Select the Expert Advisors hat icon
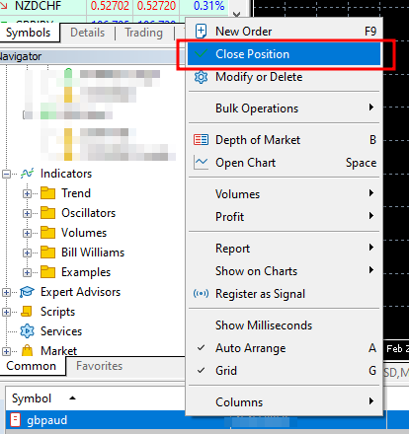This screenshot has height=434, width=409. tap(27, 292)
